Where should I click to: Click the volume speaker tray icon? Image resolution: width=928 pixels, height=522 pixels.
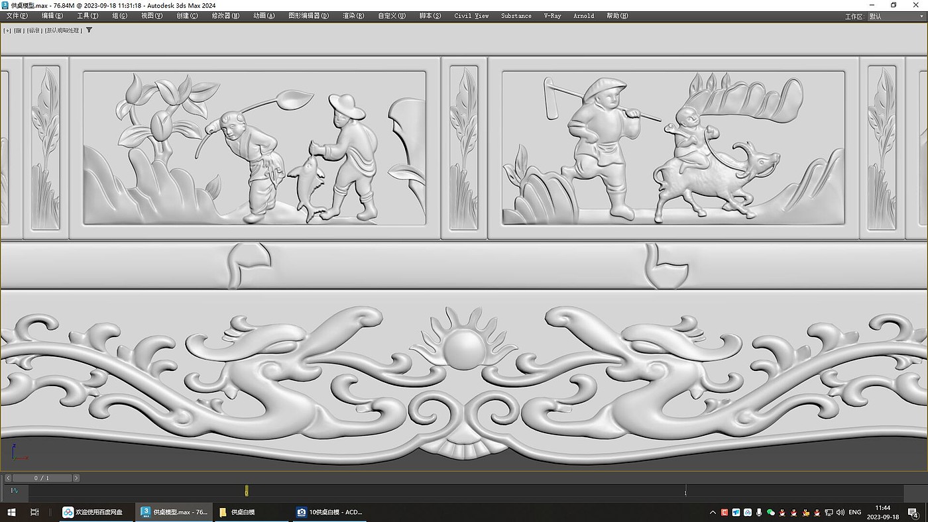point(840,512)
